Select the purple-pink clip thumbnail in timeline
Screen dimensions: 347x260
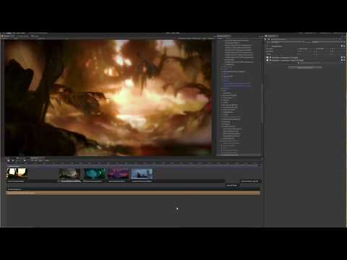[x=119, y=173]
